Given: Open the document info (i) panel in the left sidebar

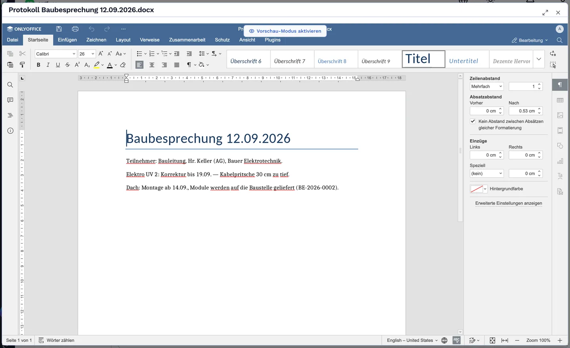Looking at the screenshot, I should tap(10, 131).
